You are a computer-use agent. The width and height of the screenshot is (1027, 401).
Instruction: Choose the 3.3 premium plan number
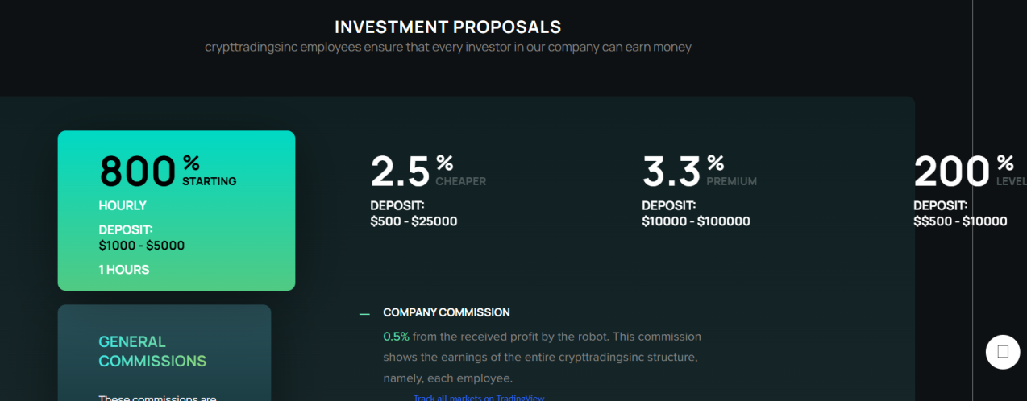click(x=671, y=172)
